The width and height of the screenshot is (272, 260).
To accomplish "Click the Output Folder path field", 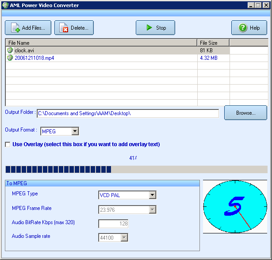I will tap(128, 113).
